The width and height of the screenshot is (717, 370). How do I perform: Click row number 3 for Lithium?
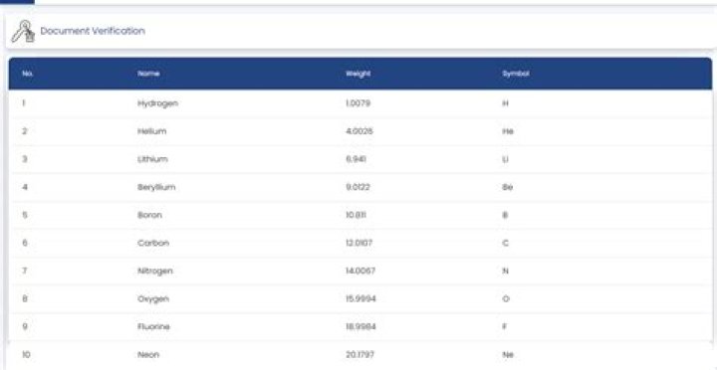[25, 159]
